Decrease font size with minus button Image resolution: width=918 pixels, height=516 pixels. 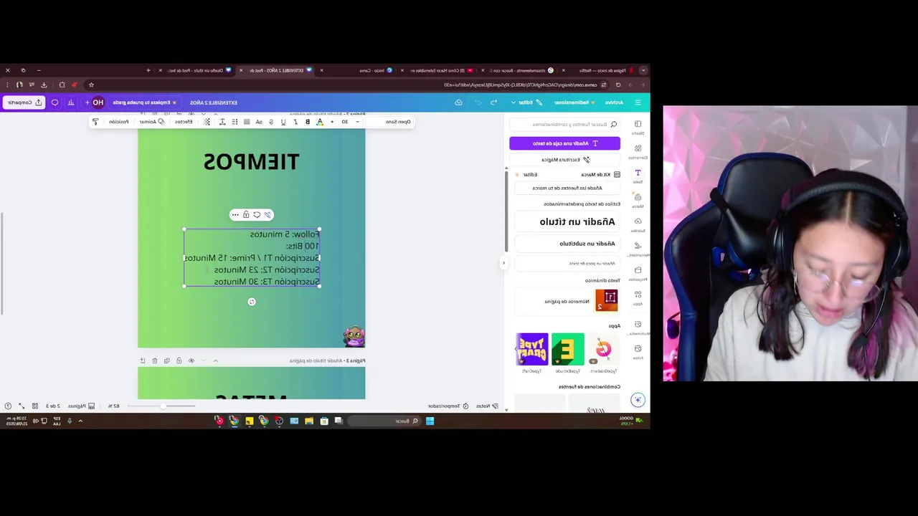click(357, 122)
